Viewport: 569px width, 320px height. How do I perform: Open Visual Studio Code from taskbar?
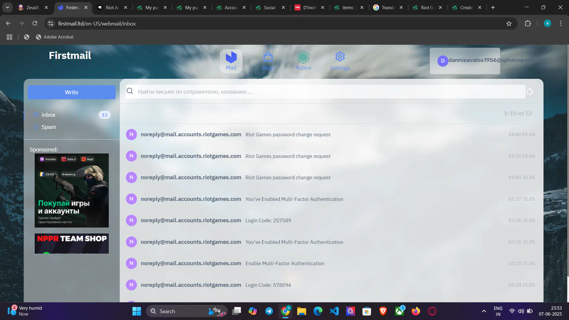click(334, 311)
